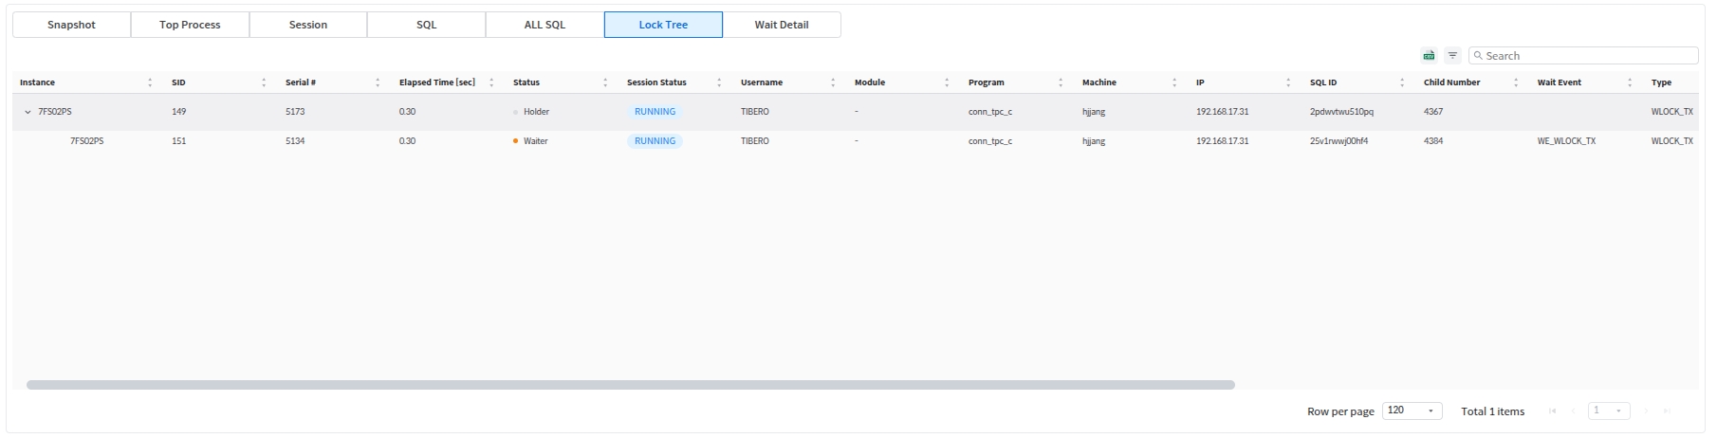This screenshot has height=438, width=1717.
Task: Sort by Elapsed Time column icon
Action: tap(491, 82)
